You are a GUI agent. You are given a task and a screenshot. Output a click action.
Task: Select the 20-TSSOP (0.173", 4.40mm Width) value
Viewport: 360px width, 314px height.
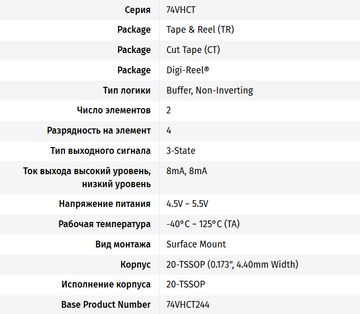coord(233,265)
